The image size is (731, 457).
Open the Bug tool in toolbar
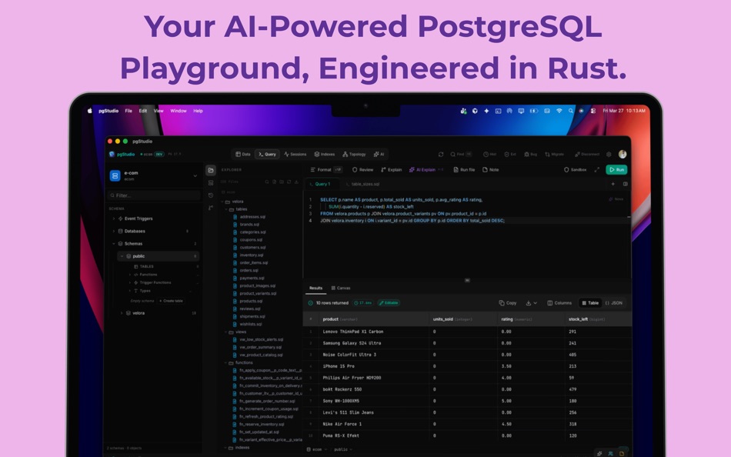tap(530, 155)
